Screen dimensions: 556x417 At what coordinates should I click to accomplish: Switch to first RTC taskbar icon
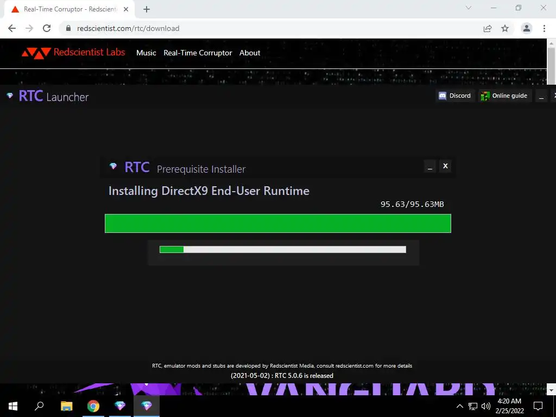click(120, 406)
